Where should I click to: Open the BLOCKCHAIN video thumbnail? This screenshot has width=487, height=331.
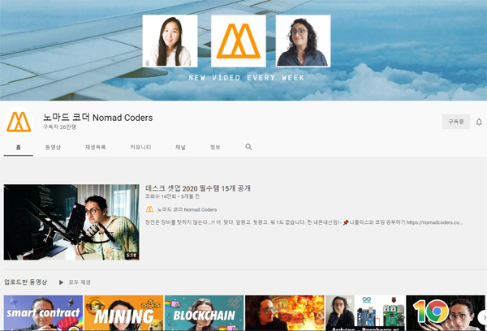pos(204,313)
